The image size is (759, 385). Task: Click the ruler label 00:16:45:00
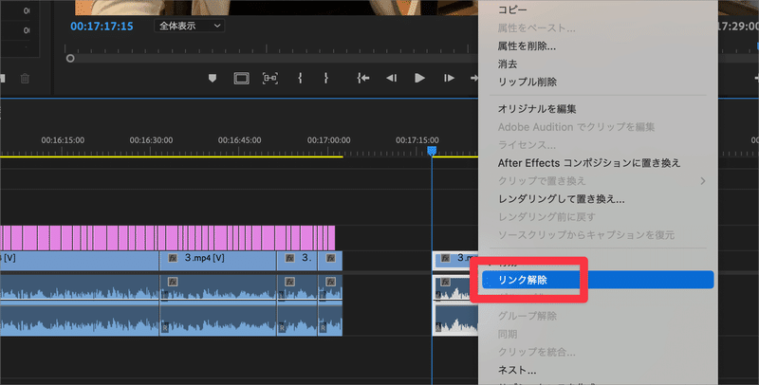(x=240, y=140)
